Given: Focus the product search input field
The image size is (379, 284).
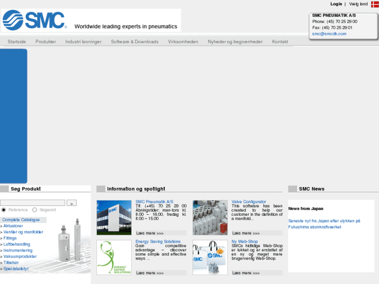Looking at the screenshot, I should tap(33, 203).
